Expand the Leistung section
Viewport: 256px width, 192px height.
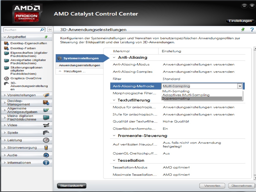coord(5,140)
